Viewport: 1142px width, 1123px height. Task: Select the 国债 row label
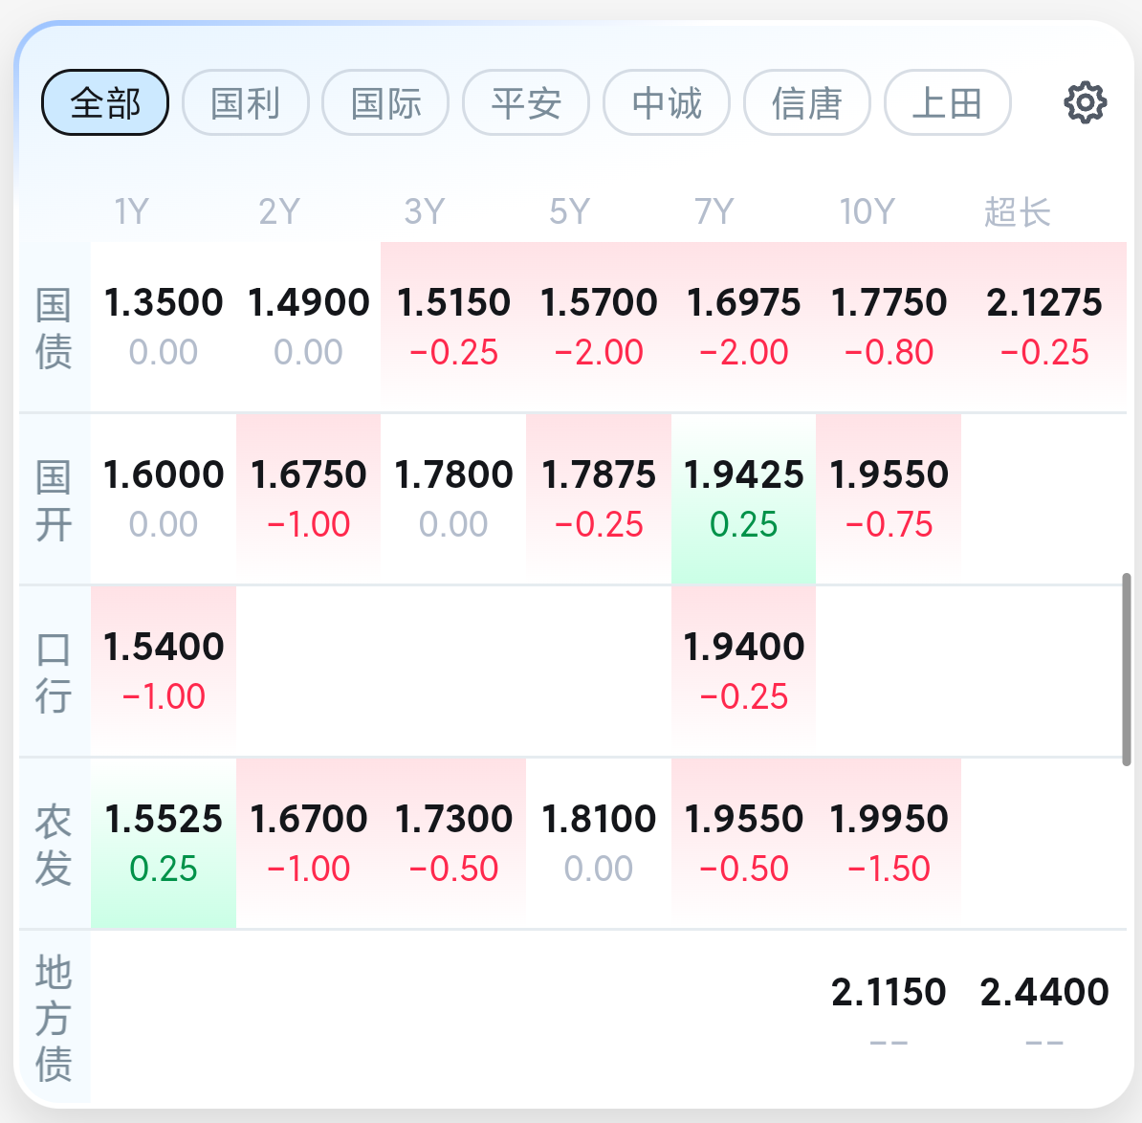(54, 328)
